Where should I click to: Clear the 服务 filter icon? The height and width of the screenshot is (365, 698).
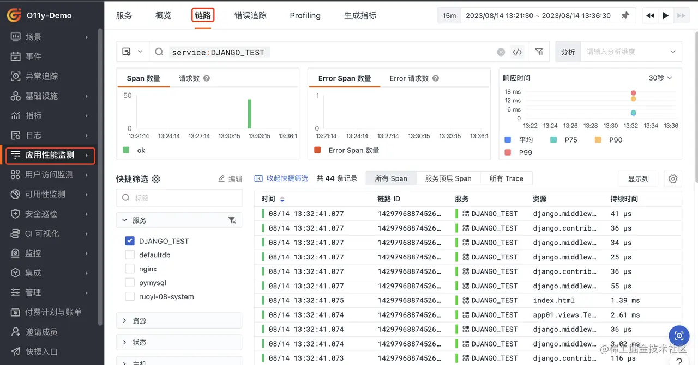[x=232, y=220]
